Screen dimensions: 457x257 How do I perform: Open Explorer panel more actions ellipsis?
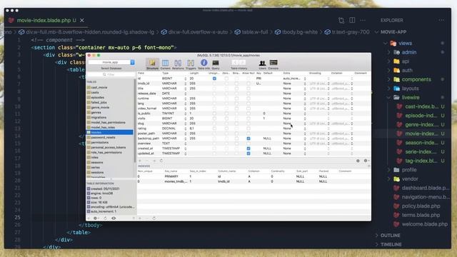click(x=441, y=20)
